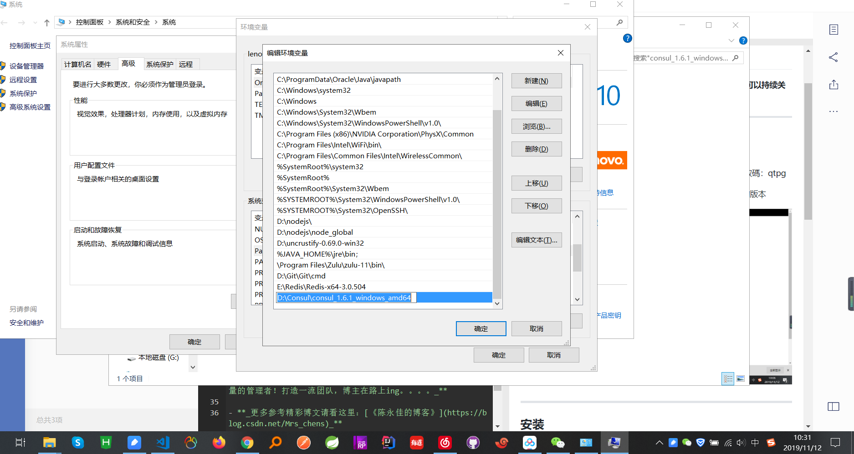854x454 pixels.
Task: Click the scroll-down arrow of the variable list
Action: coord(497,303)
